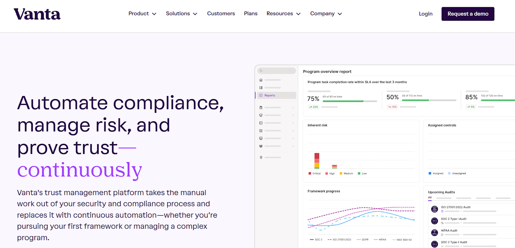The image size is (515, 248).
Task: Open the SOC 2 Type II Audit entry
Action: (454, 242)
